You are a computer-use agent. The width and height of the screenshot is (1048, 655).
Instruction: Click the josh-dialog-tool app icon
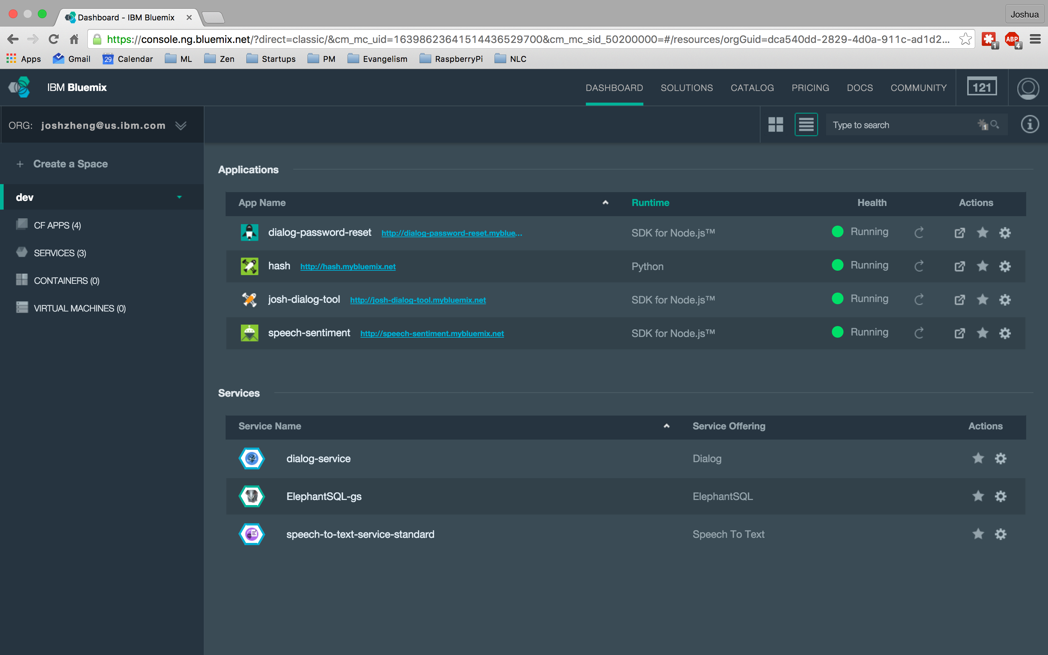click(x=249, y=299)
